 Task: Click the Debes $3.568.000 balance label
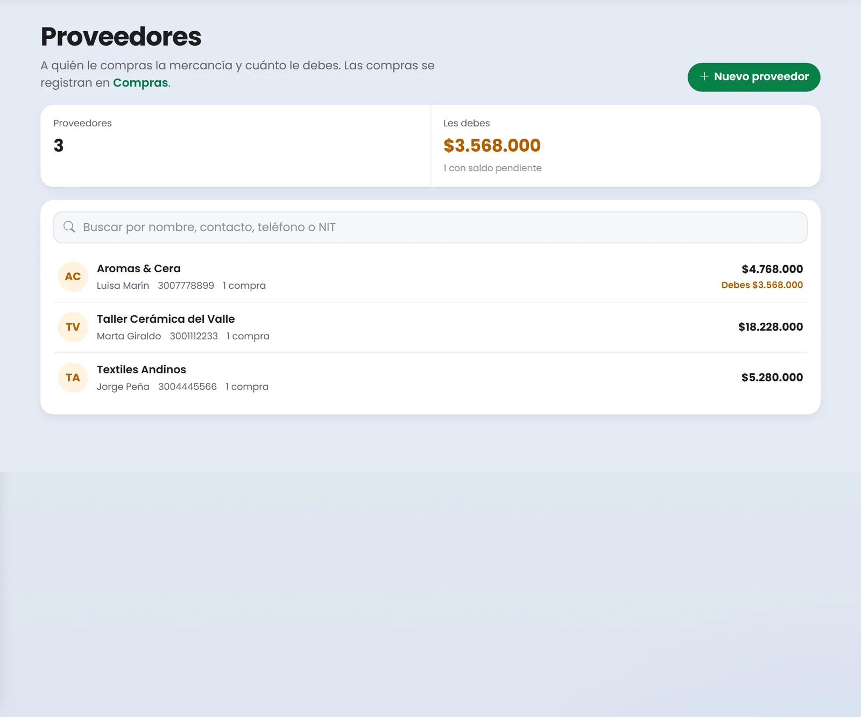pyautogui.click(x=762, y=285)
